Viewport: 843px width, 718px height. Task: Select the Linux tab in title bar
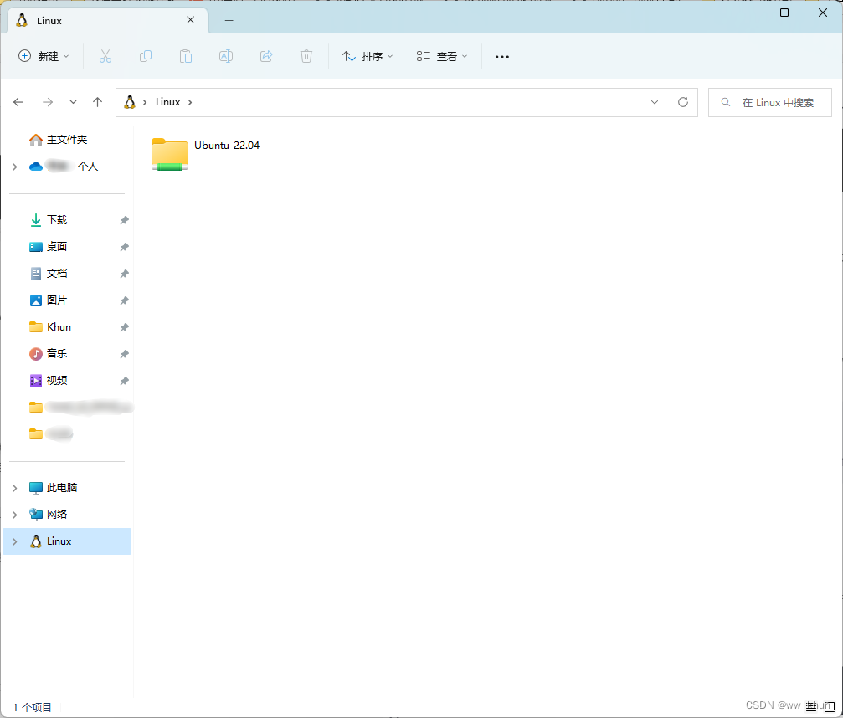(x=108, y=20)
